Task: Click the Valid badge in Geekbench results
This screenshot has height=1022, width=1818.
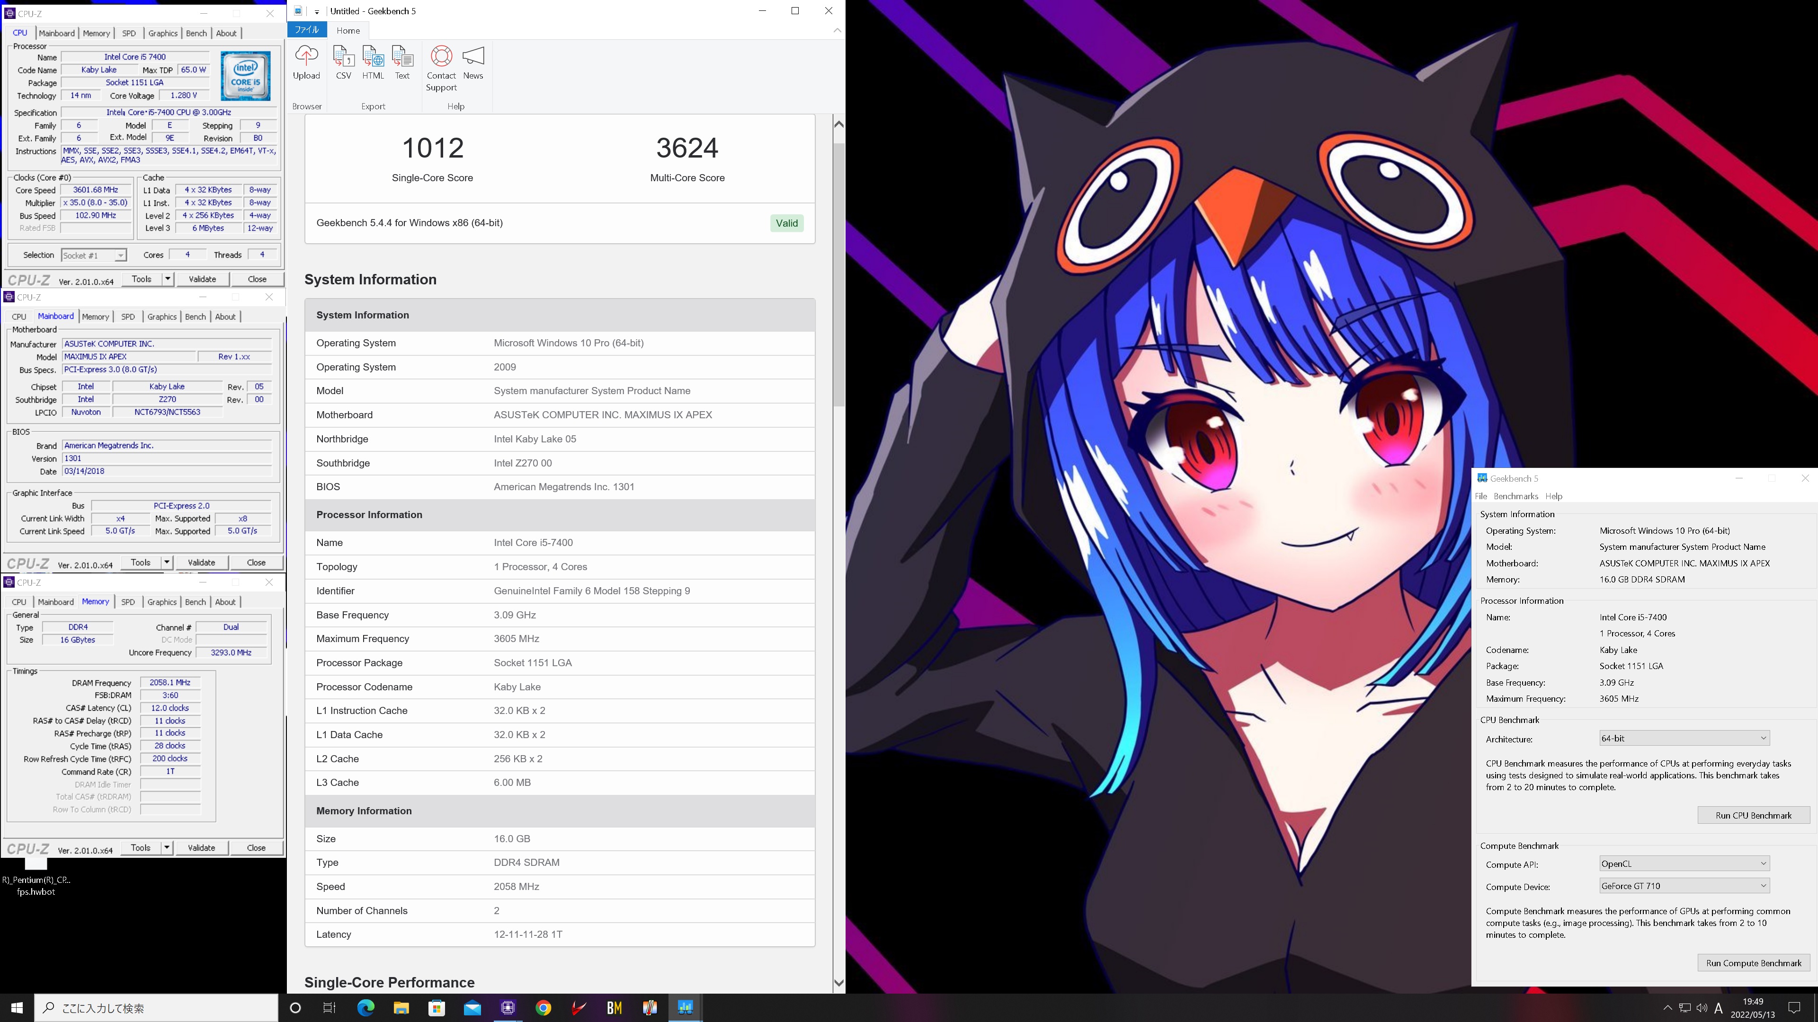Action: [786, 224]
